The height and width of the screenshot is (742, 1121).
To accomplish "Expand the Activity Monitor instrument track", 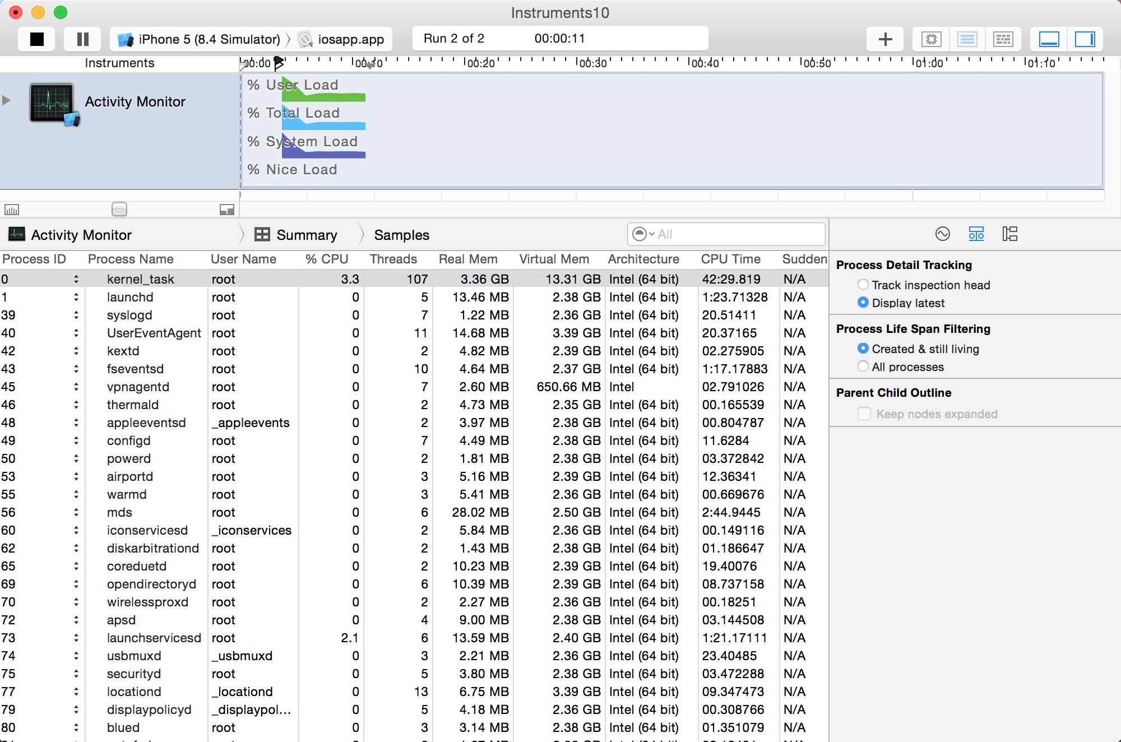I will point(7,101).
